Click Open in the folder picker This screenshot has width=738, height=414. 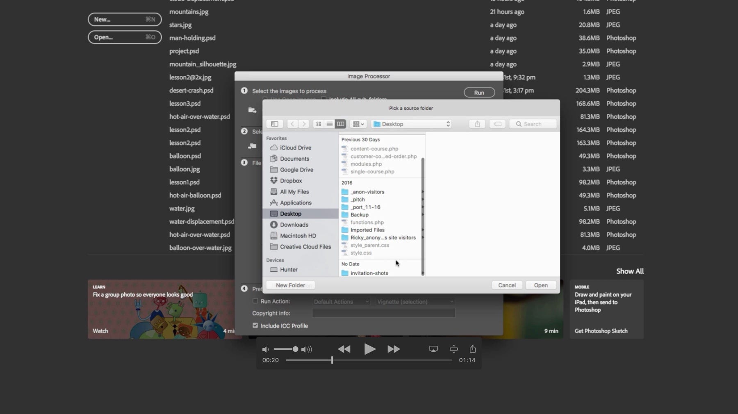[x=541, y=285]
